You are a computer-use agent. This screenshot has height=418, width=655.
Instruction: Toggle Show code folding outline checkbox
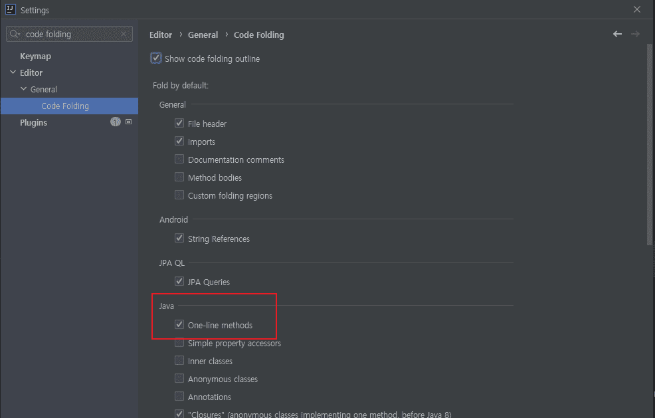click(x=156, y=58)
